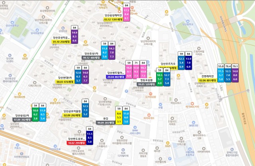Screen dimensions: 255x166
Task: Click the 코오롱 스타폴리스 marker
Action: [102, 141]
